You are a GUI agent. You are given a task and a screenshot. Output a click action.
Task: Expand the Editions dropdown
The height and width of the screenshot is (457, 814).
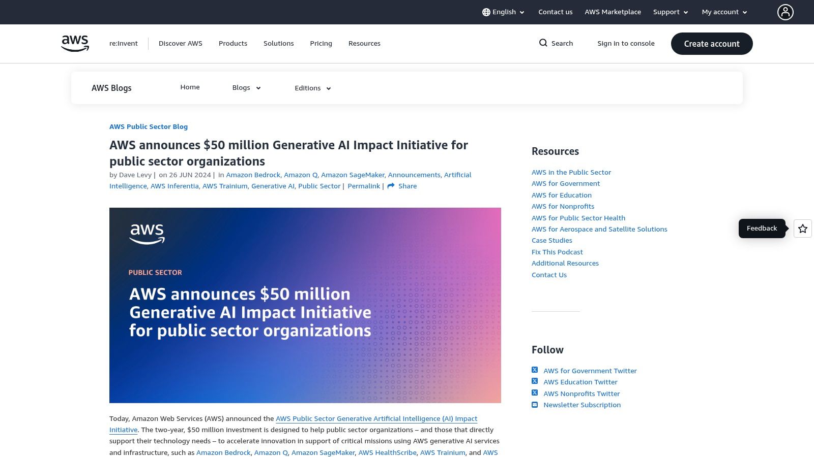coord(312,88)
